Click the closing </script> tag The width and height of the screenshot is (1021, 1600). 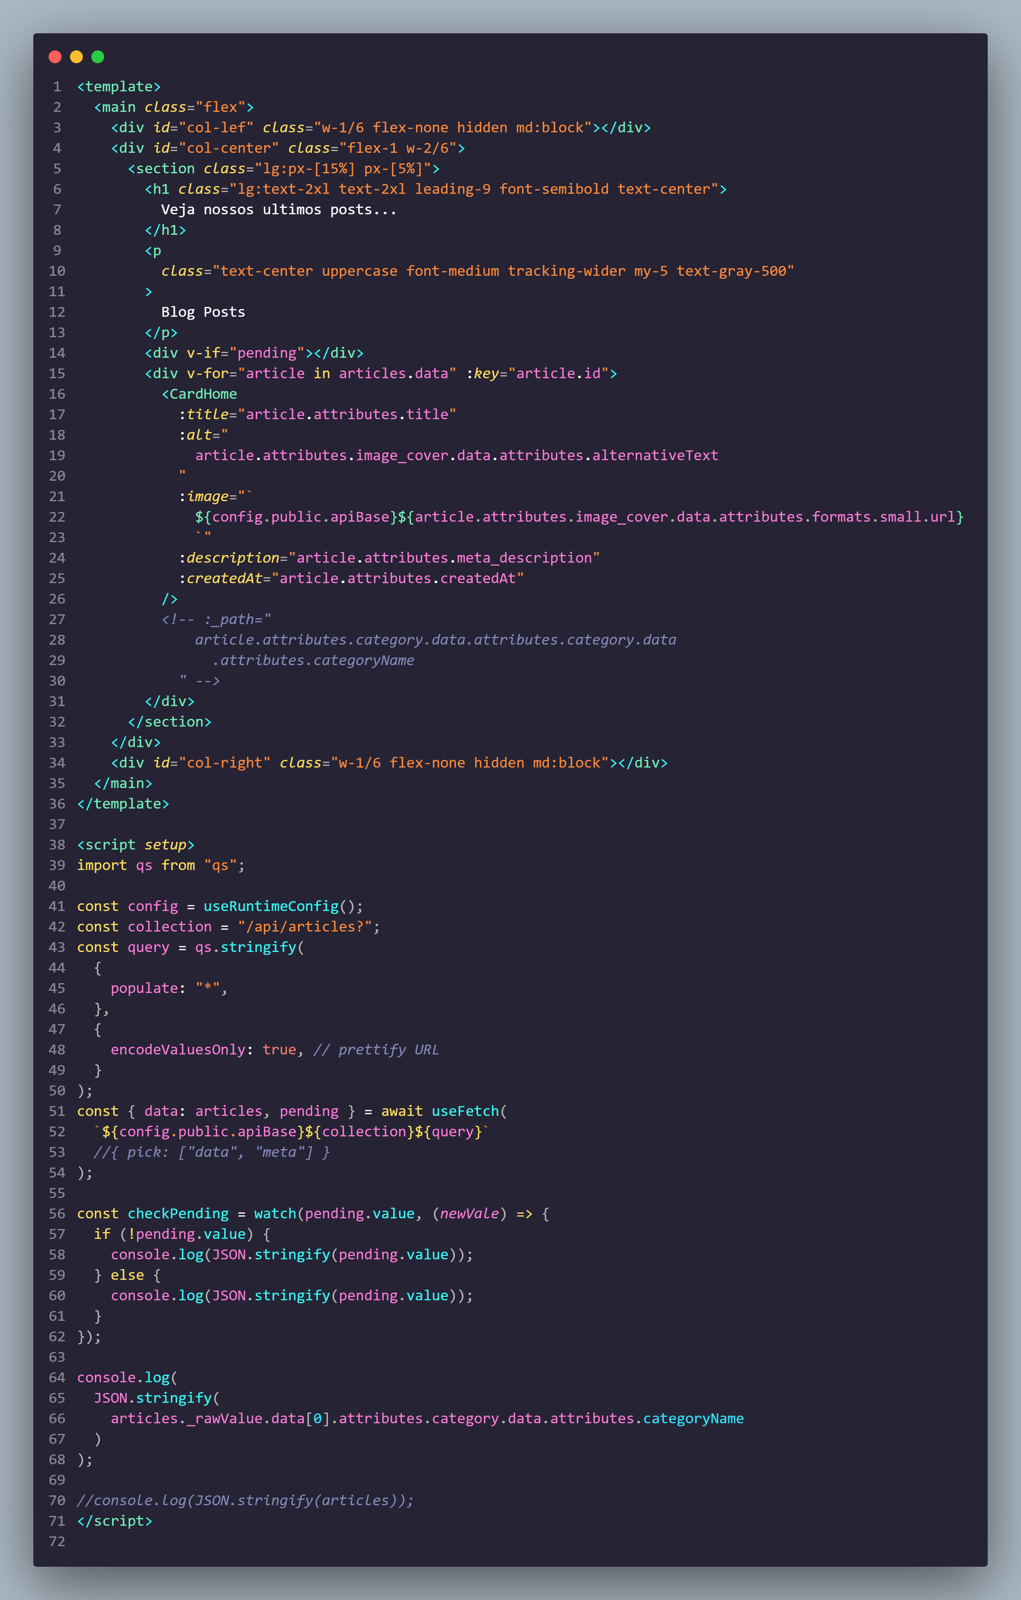coord(115,1521)
